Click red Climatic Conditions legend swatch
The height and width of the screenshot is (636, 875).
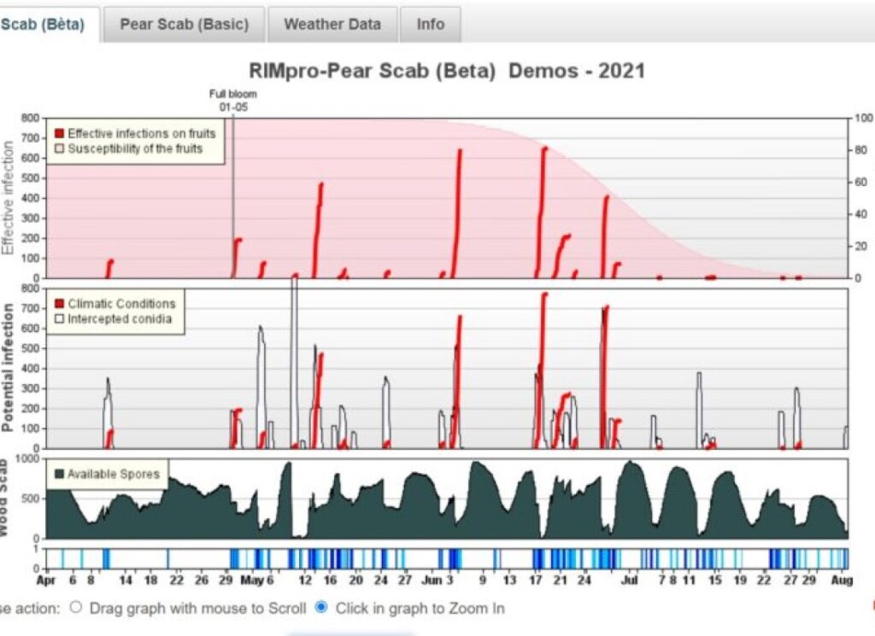pyautogui.click(x=59, y=304)
